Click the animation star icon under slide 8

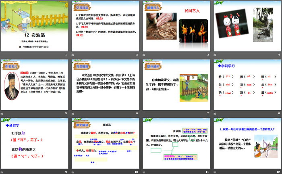pyautogui.click(x=215, y=113)
